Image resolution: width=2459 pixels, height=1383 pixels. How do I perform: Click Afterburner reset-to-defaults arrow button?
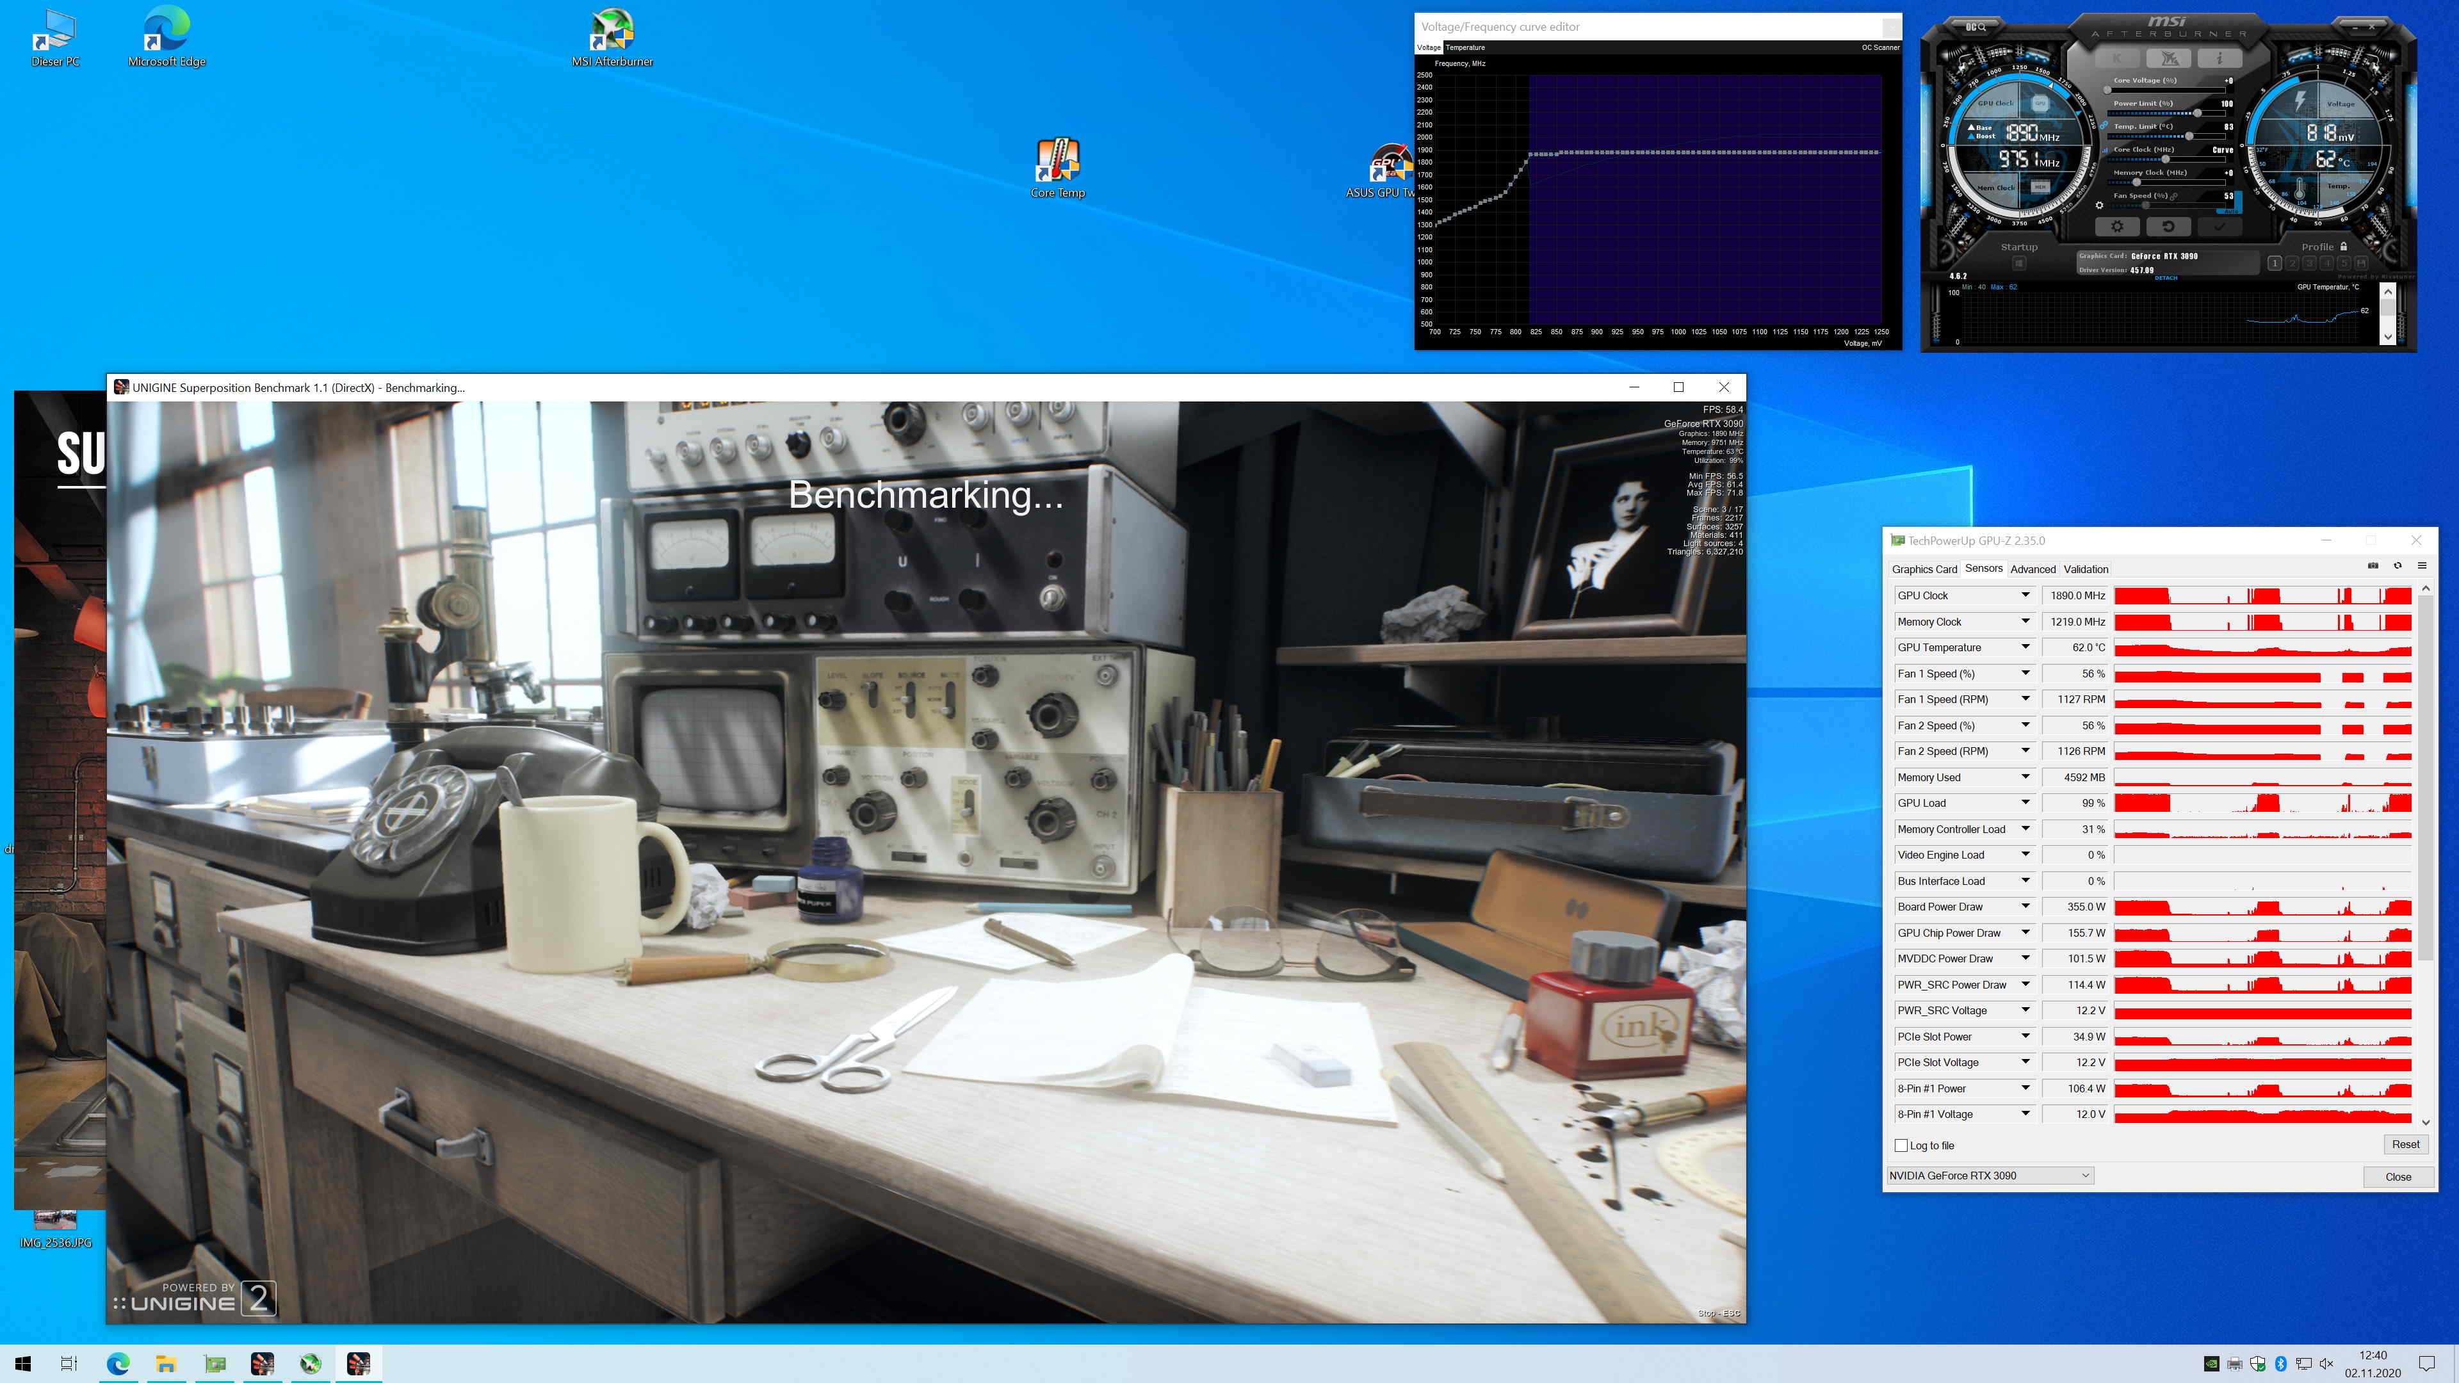[x=2168, y=227]
